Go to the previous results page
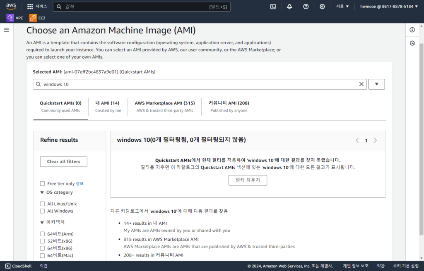This screenshot has height=271, width=424. [x=357, y=140]
